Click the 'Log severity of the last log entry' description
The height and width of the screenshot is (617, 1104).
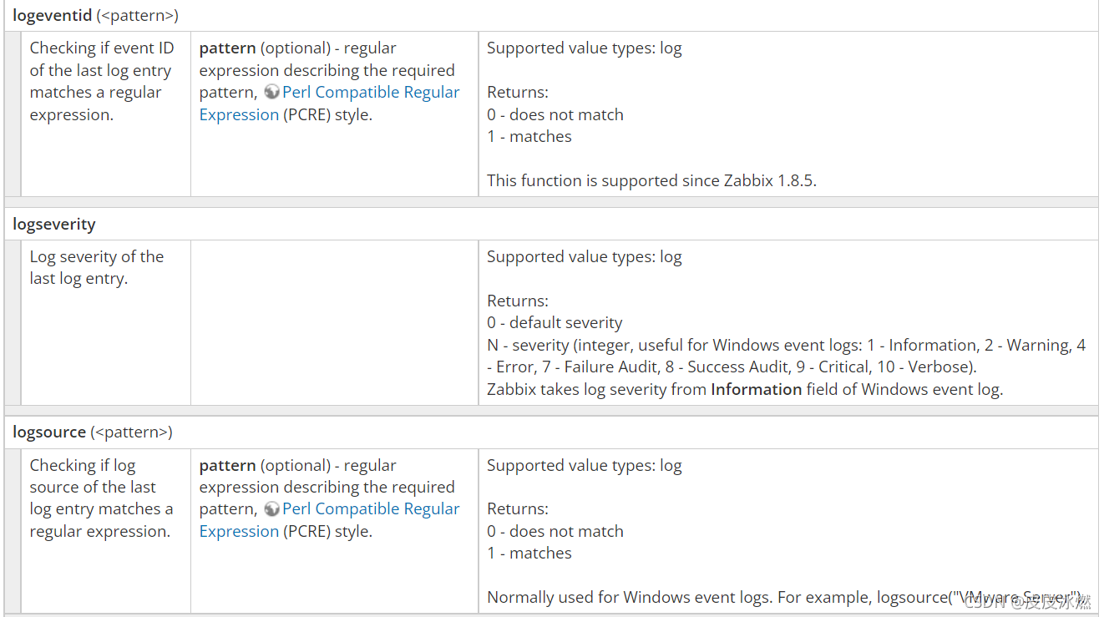point(96,267)
